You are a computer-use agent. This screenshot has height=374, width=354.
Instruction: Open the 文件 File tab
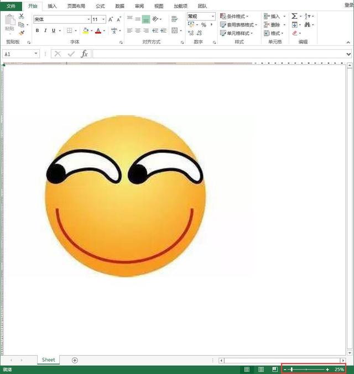click(11, 6)
